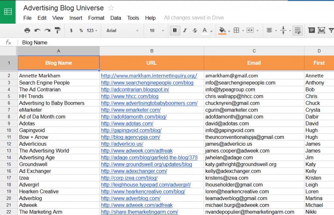The height and width of the screenshot is (215, 334).
Task: Click the Filter icon
Action: pos(331,30)
